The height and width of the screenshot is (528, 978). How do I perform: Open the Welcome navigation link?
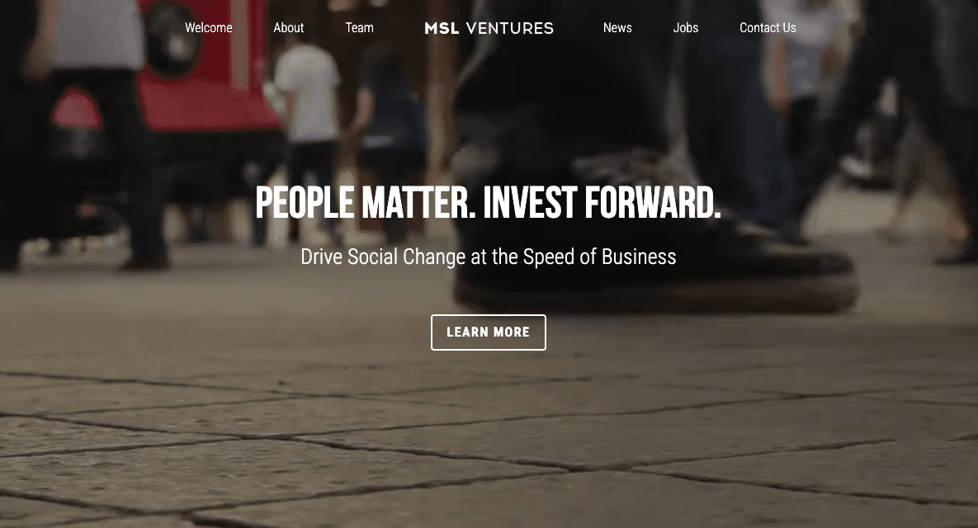pos(208,28)
